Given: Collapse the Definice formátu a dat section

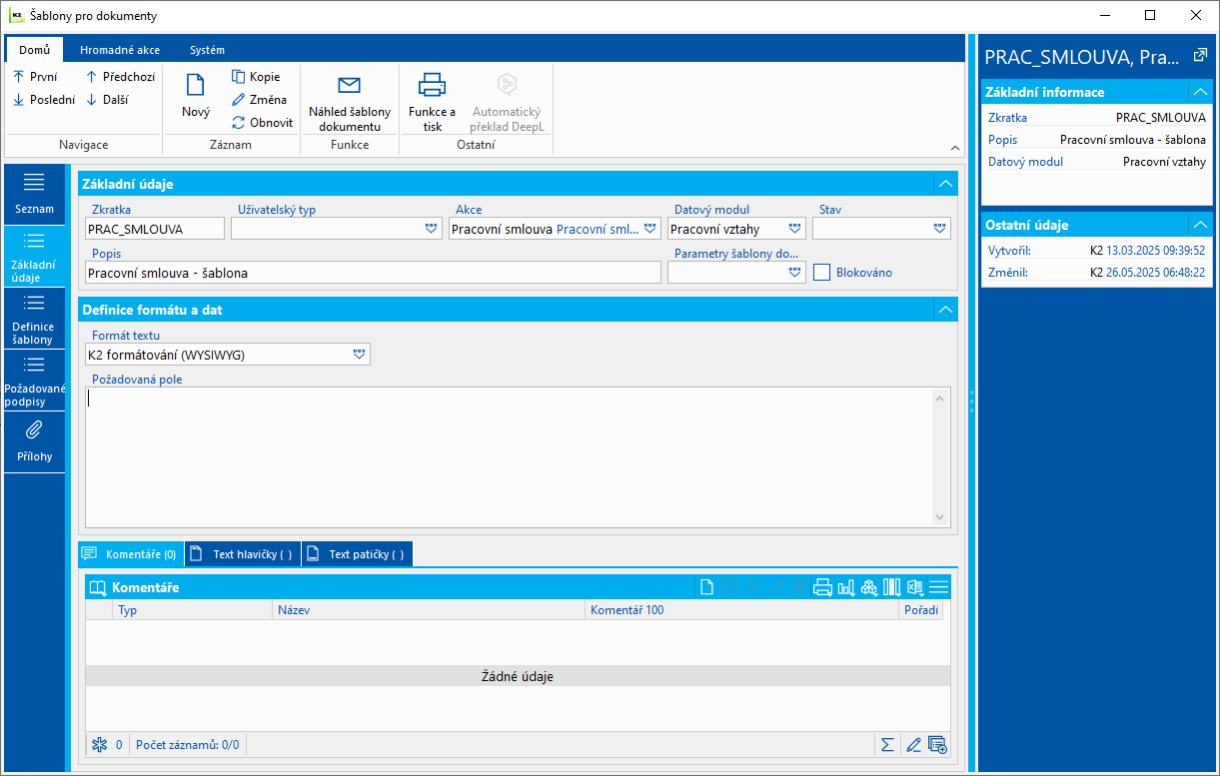Looking at the screenshot, I should tap(944, 310).
